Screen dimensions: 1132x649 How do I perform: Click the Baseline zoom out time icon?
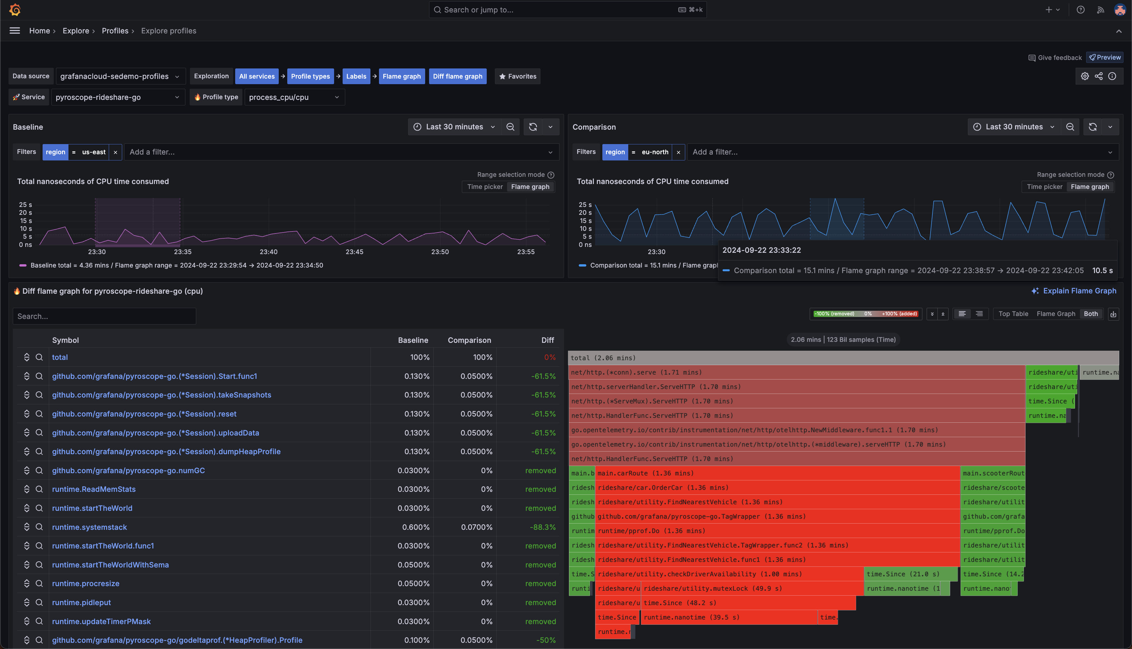coord(511,127)
